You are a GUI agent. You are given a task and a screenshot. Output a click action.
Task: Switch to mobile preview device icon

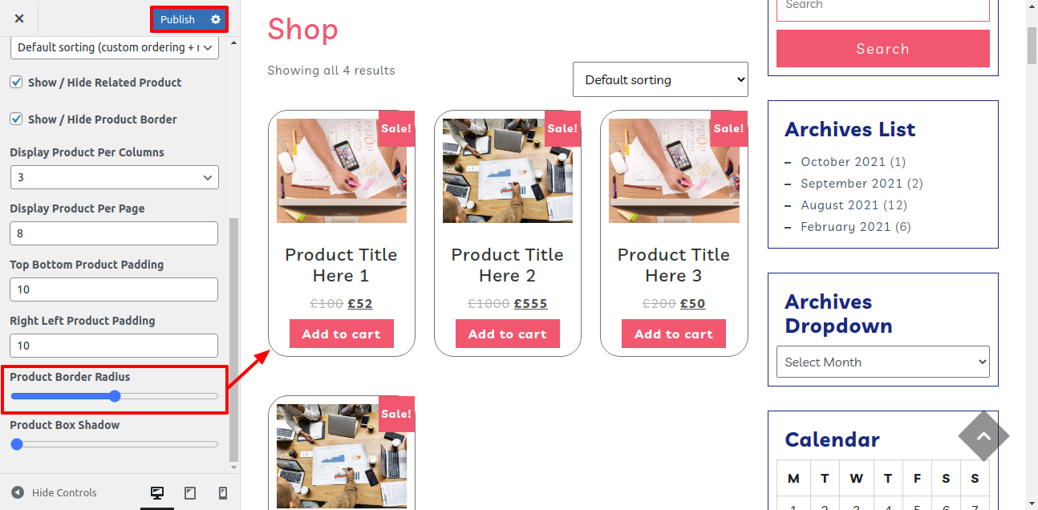click(x=223, y=492)
